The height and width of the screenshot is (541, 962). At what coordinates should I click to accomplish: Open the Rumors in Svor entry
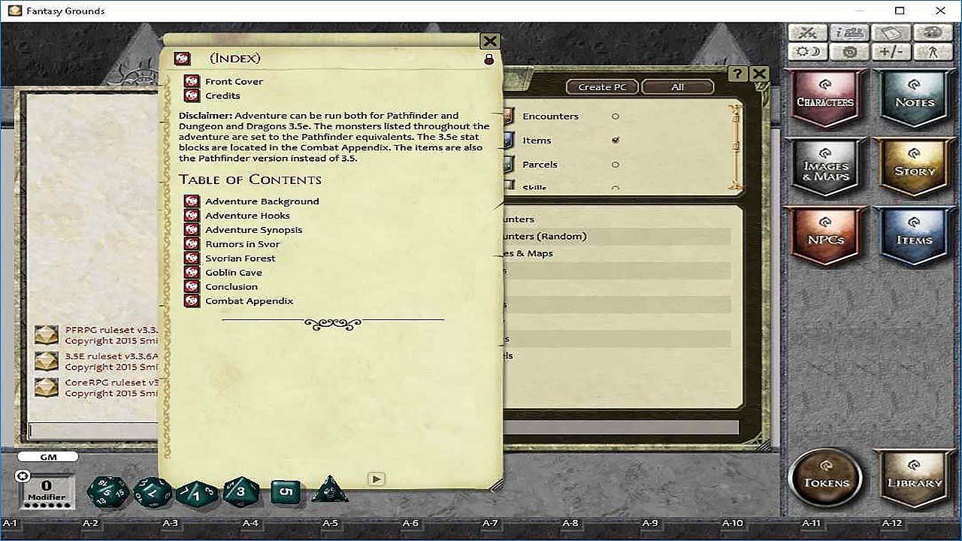click(x=243, y=244)
